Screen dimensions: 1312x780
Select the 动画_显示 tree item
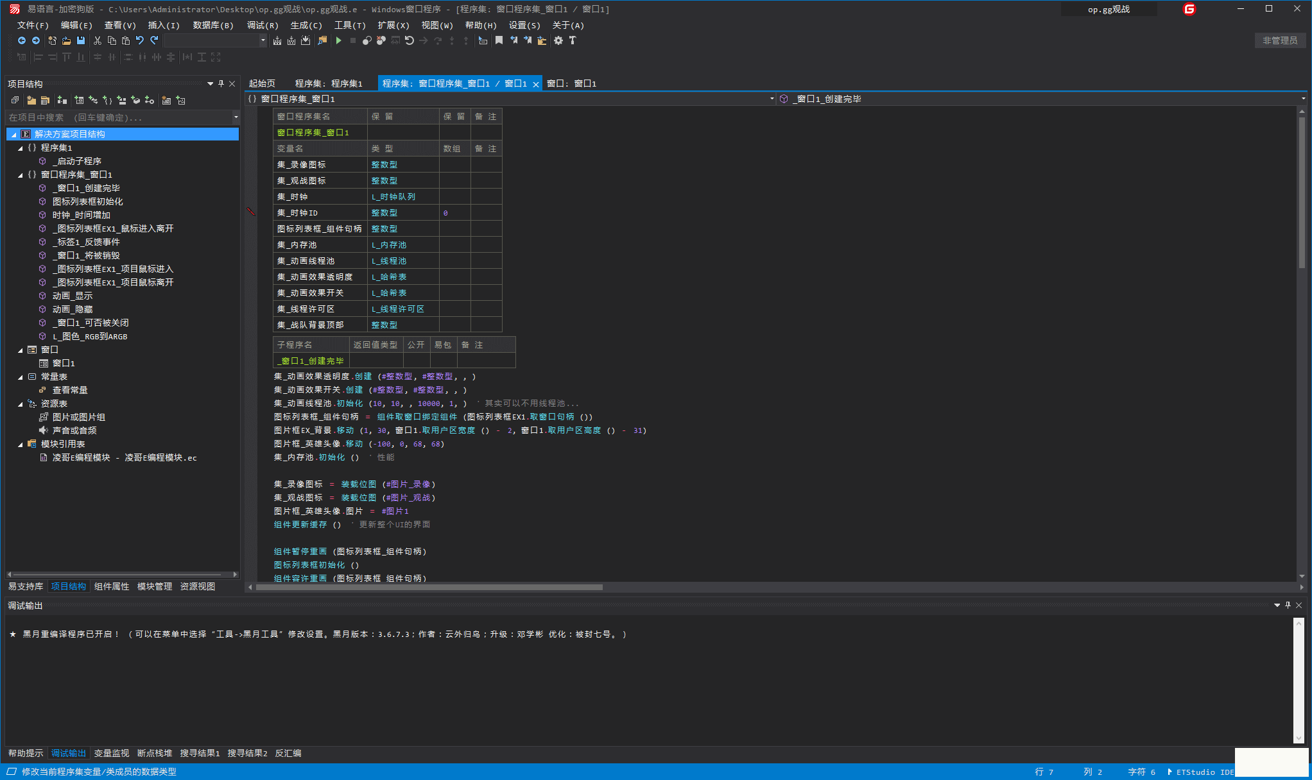(x=73, y=296)
